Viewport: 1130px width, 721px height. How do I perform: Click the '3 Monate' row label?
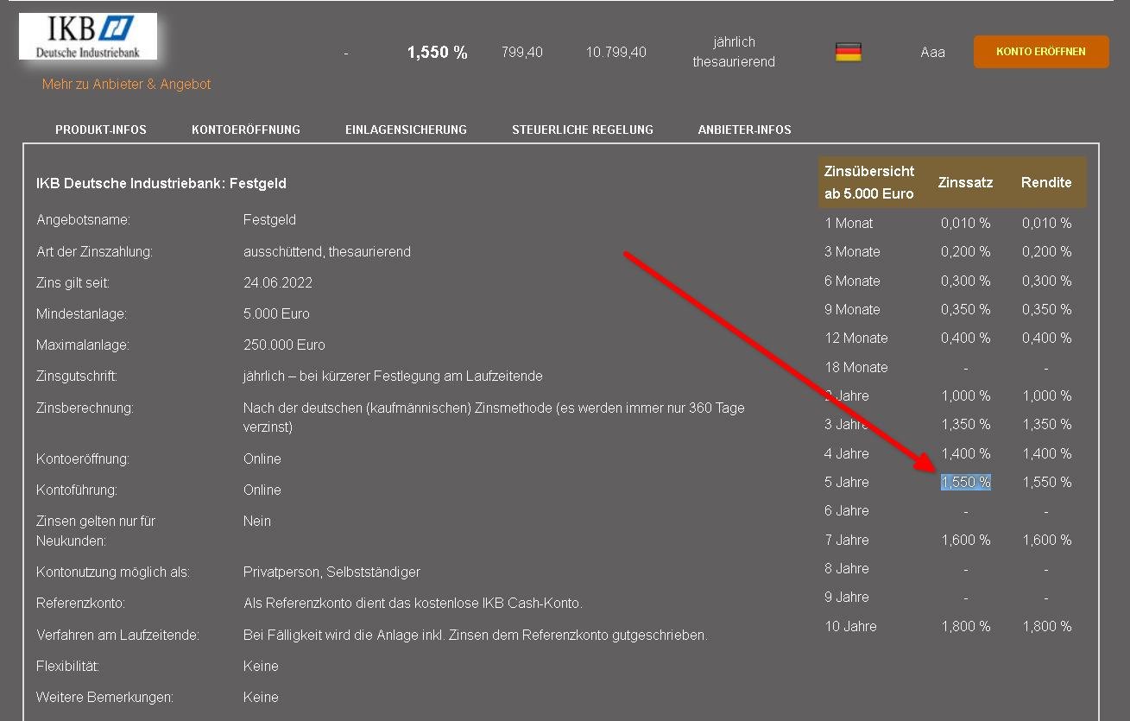(x=853, y=252)
